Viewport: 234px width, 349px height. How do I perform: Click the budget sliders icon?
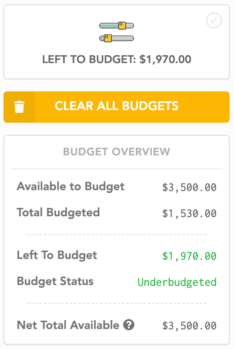(117, 32)
